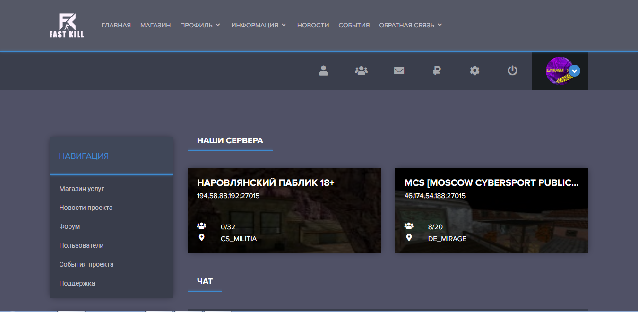Open the messages envelope icon
638x312 pixels.
point(399,70)
